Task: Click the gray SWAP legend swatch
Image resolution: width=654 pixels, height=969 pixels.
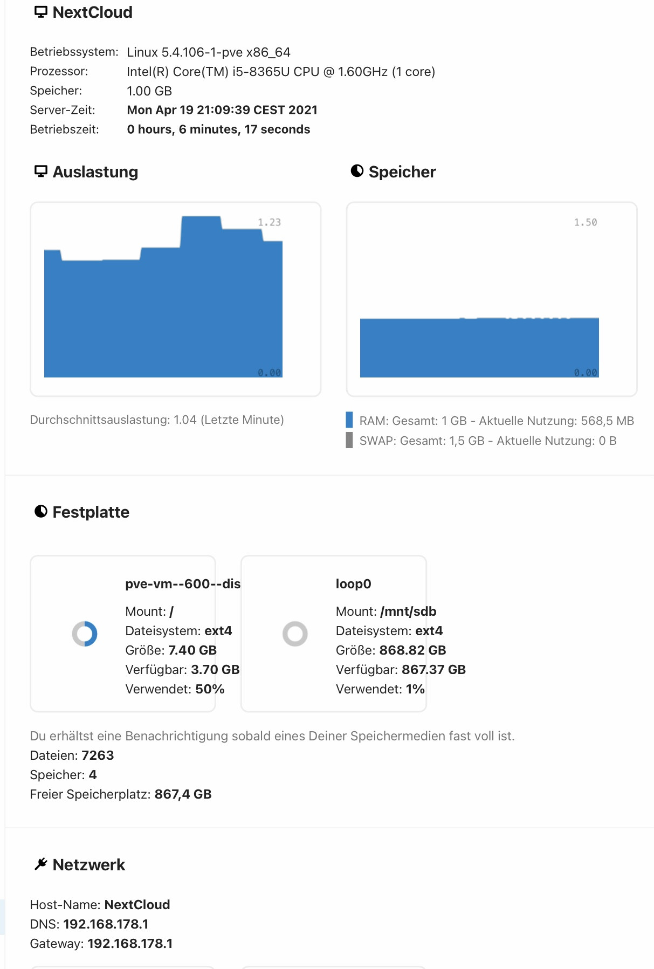Action: click(349, 440)
